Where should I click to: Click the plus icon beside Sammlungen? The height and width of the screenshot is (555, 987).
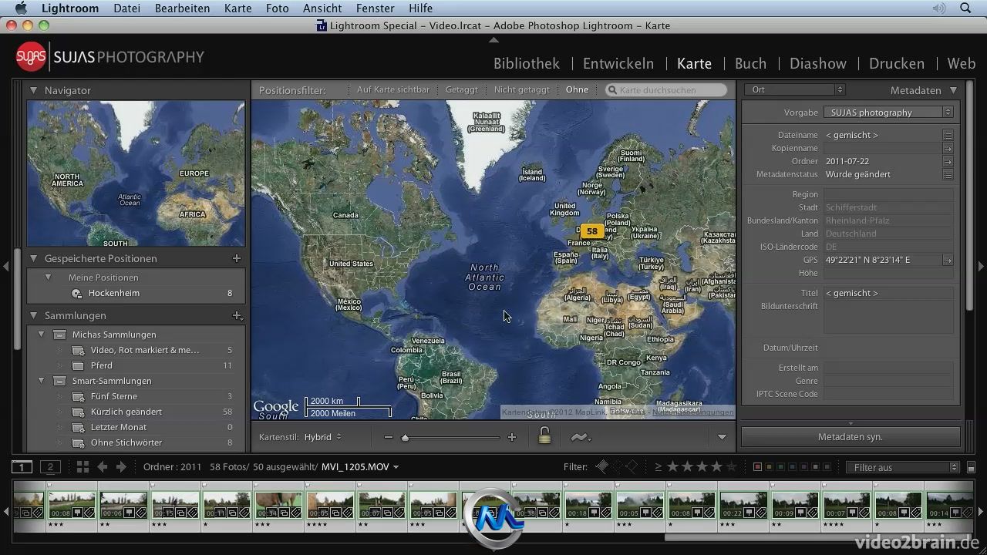point(237,315)
